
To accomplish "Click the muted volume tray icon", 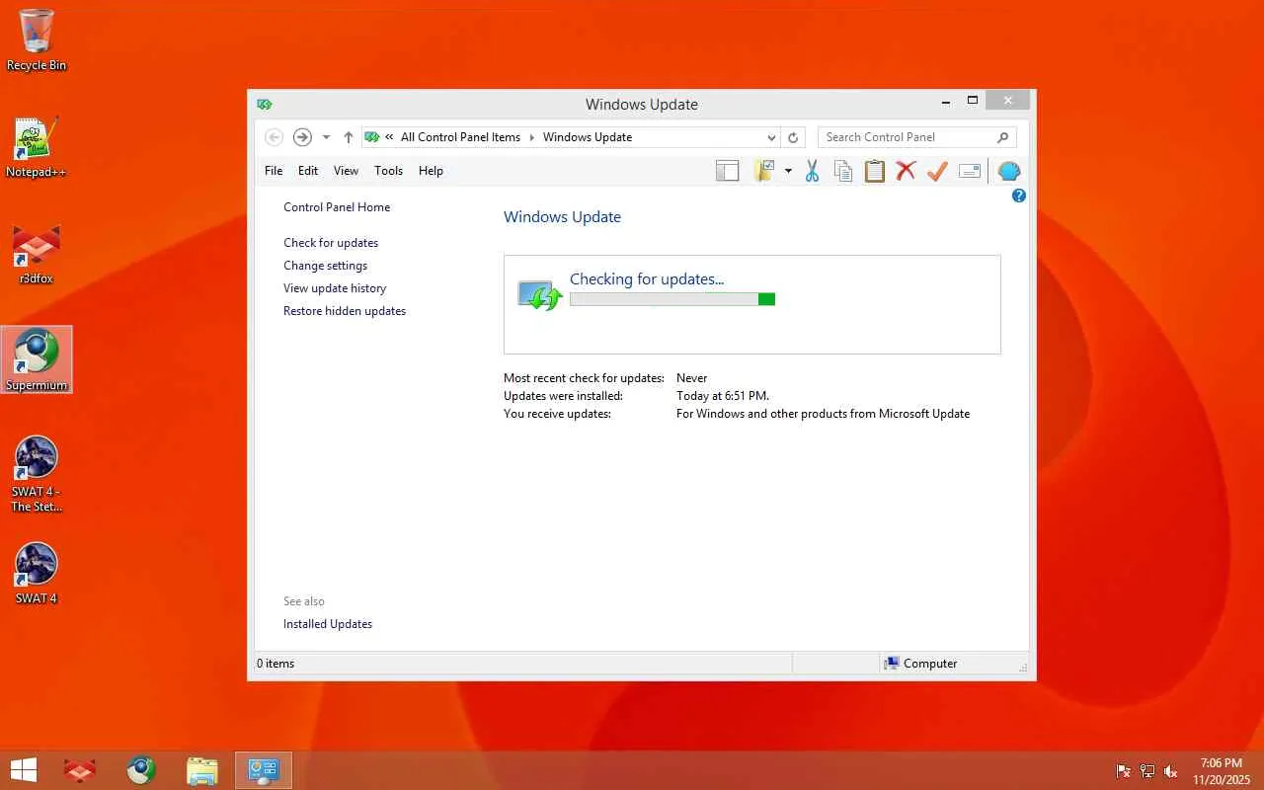I will pyautogui.click(x=1171, y=771).
